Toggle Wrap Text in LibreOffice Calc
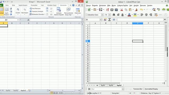 pyautogui.click(x=156, y=15)
